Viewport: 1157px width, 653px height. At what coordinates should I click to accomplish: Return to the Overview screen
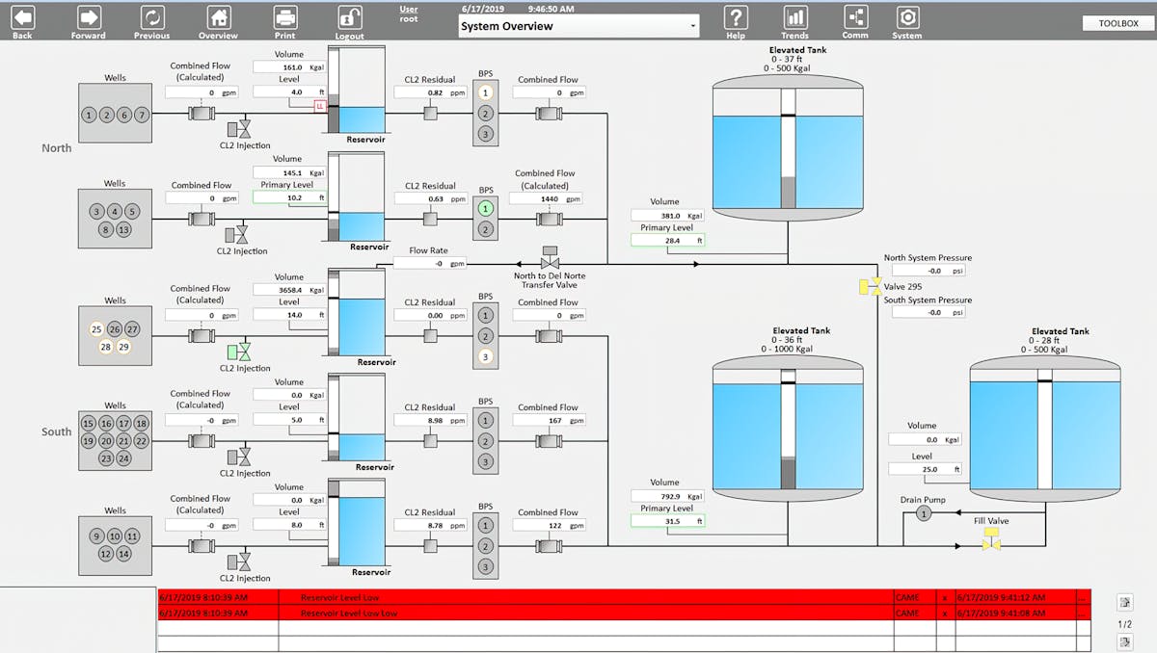[x=218, y=19]
